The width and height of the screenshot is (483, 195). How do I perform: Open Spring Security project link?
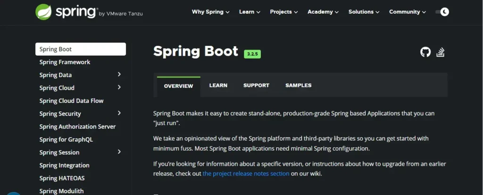tap(60, 114)
